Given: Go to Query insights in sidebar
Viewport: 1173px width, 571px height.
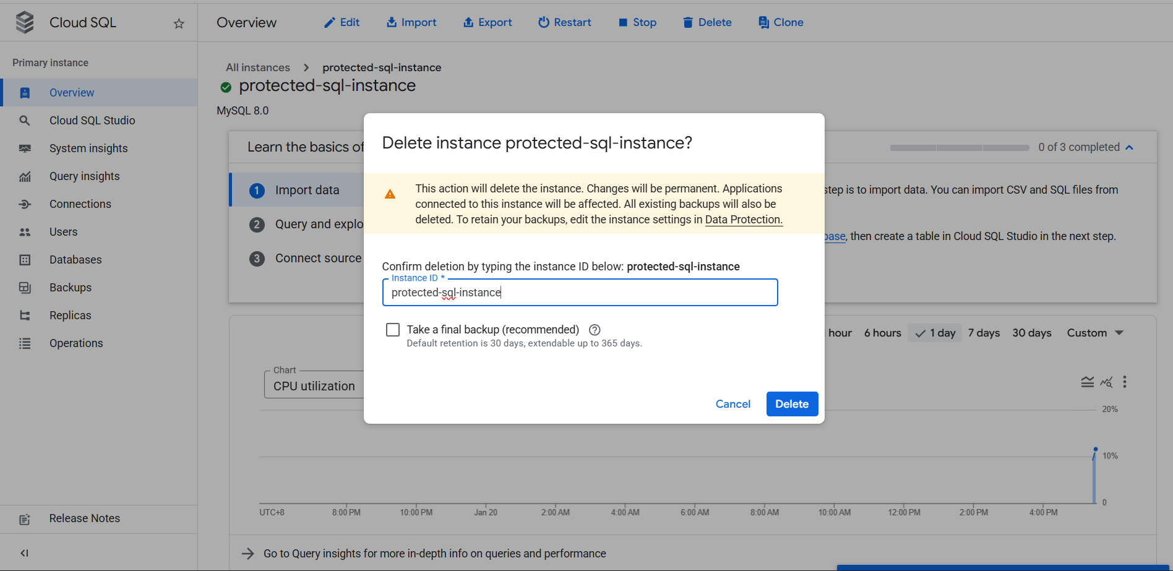Looking at the screenshot, I should 84,176.
